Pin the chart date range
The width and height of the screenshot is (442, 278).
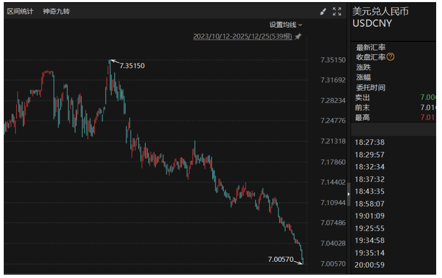pos(298,37)
